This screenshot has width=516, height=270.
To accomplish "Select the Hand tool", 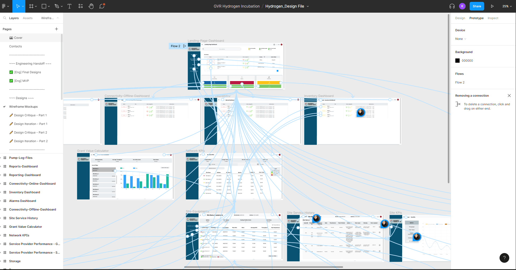I will point(91,6).
